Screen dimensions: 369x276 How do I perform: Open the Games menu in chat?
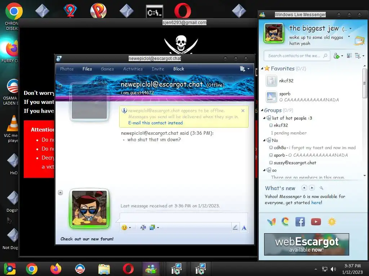[107, 69]
